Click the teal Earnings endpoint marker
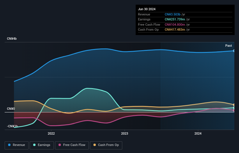 point(234,108)
